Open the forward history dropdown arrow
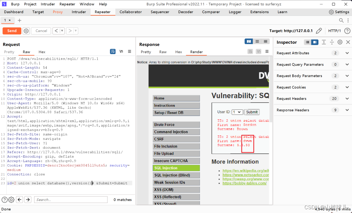This screenshot has width=352, height=213. 76,31
